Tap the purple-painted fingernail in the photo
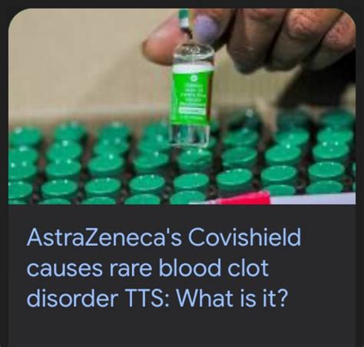364x347 pixels. pos(207,28)
